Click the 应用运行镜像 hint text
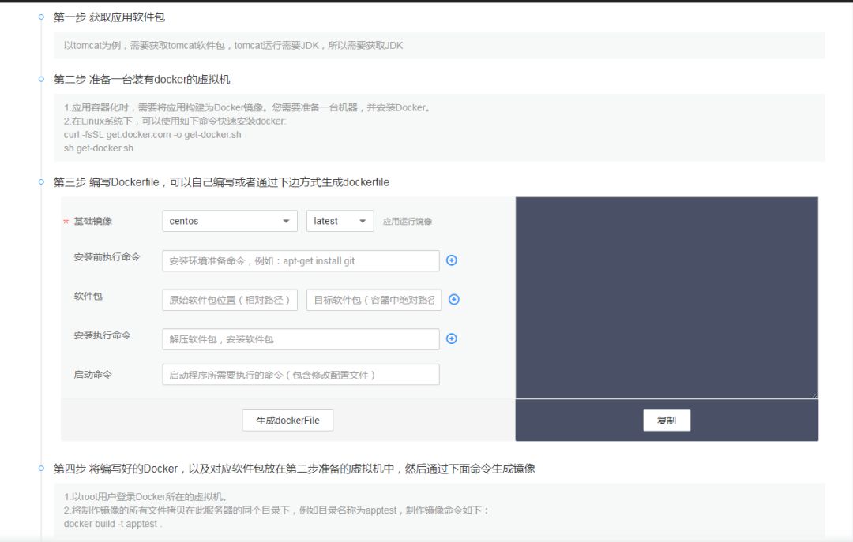The height and width of the screenshot is (542, 853). point(408,221)
